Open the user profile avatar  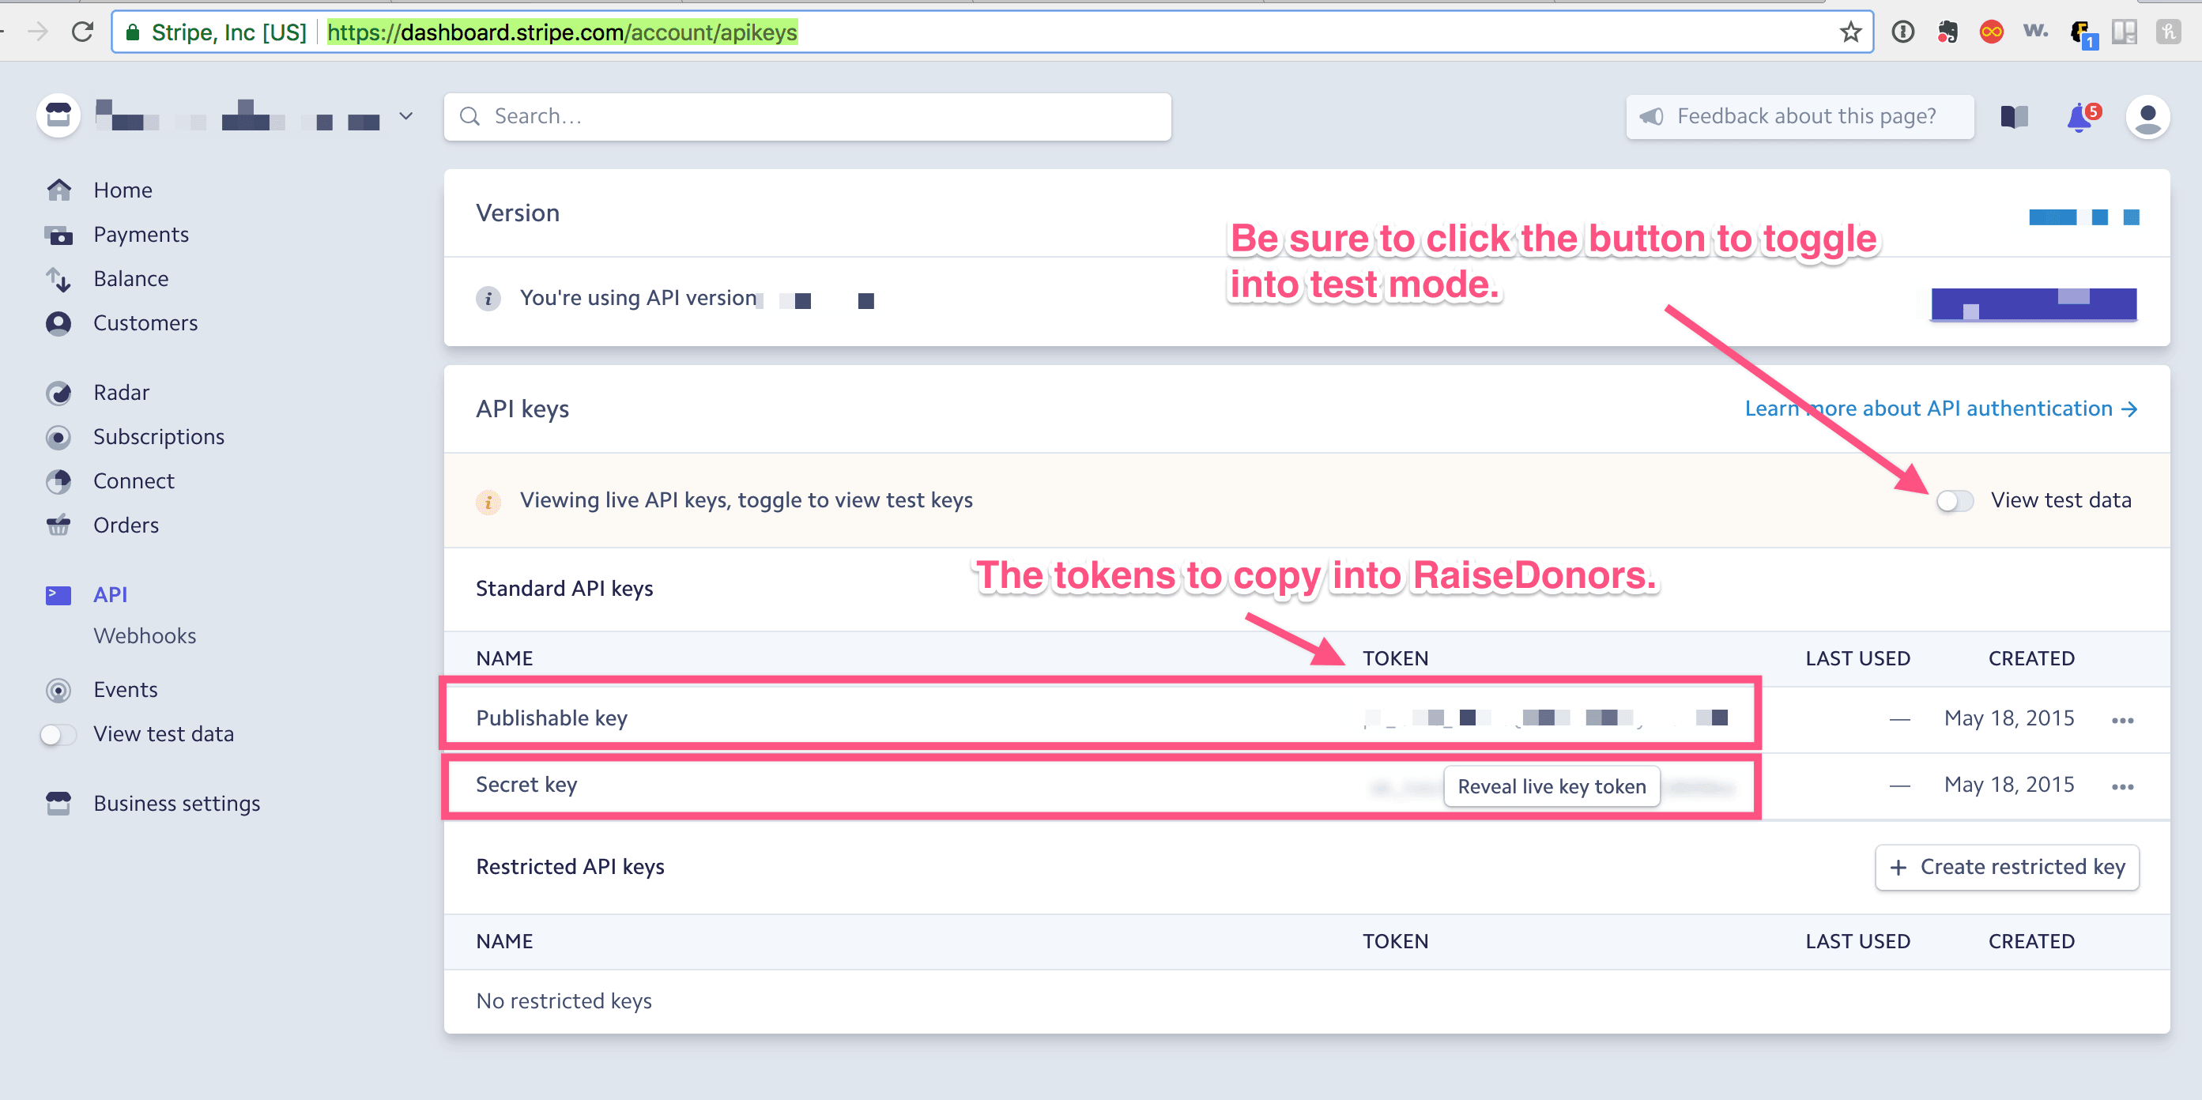pos(2147,117)
